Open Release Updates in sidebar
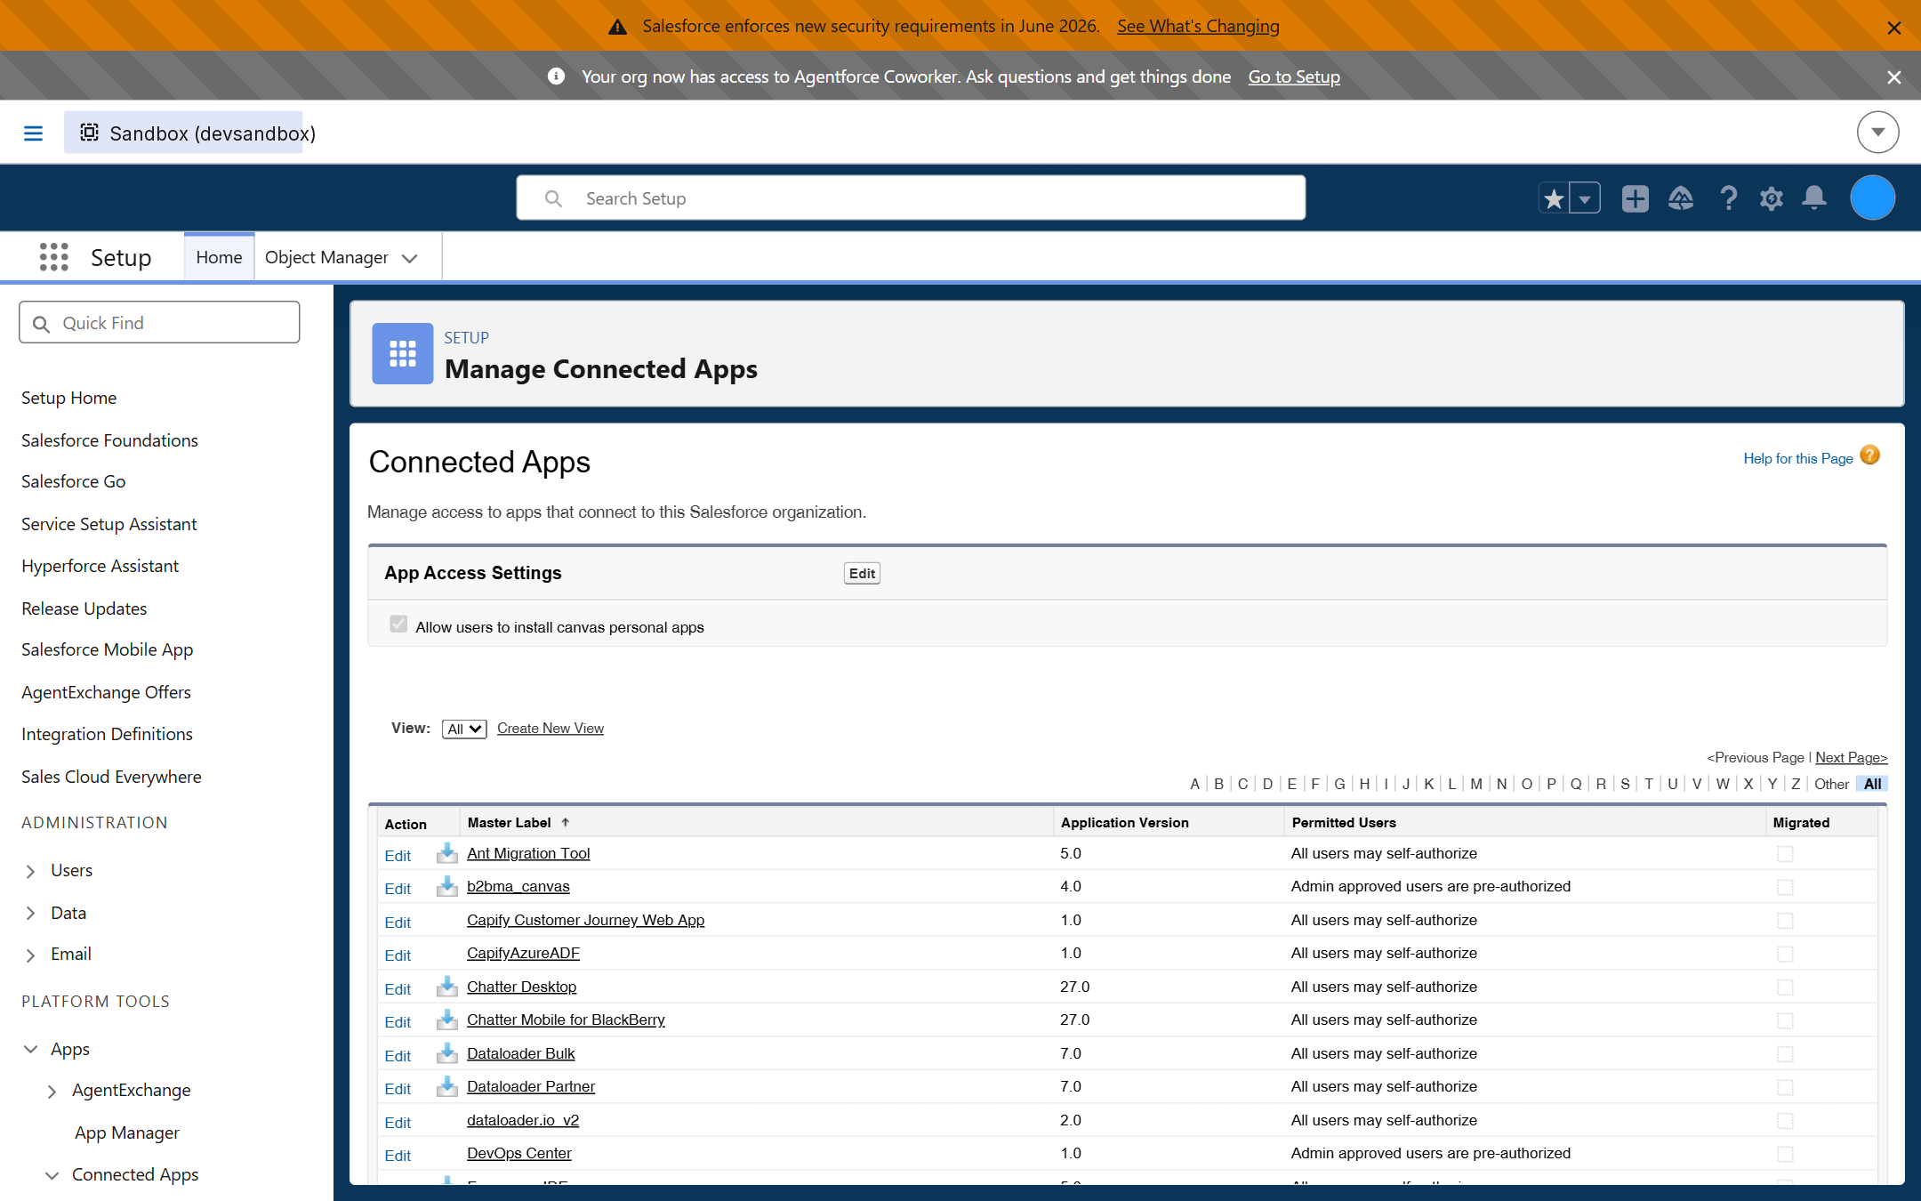The width and height of the screenshot is (1921, 1201). click(84, 609)
